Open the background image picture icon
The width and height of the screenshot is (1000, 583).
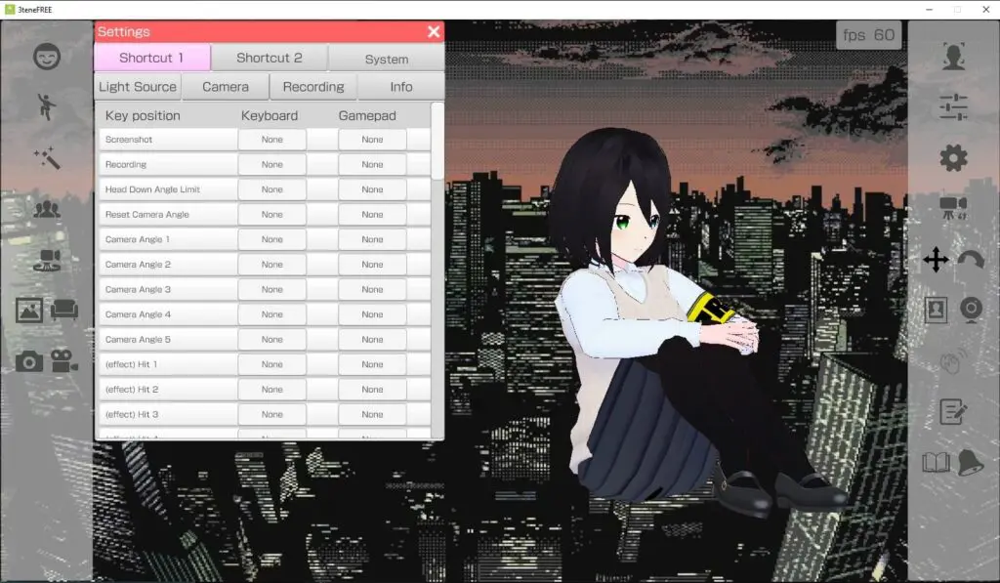pyautogui.click(x=29, y=311)
